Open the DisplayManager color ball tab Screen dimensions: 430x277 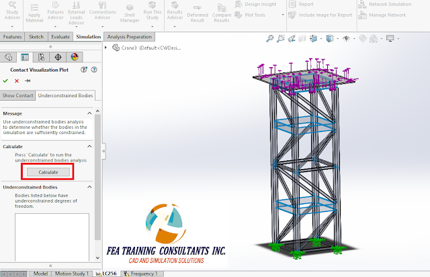coord(75,57)
